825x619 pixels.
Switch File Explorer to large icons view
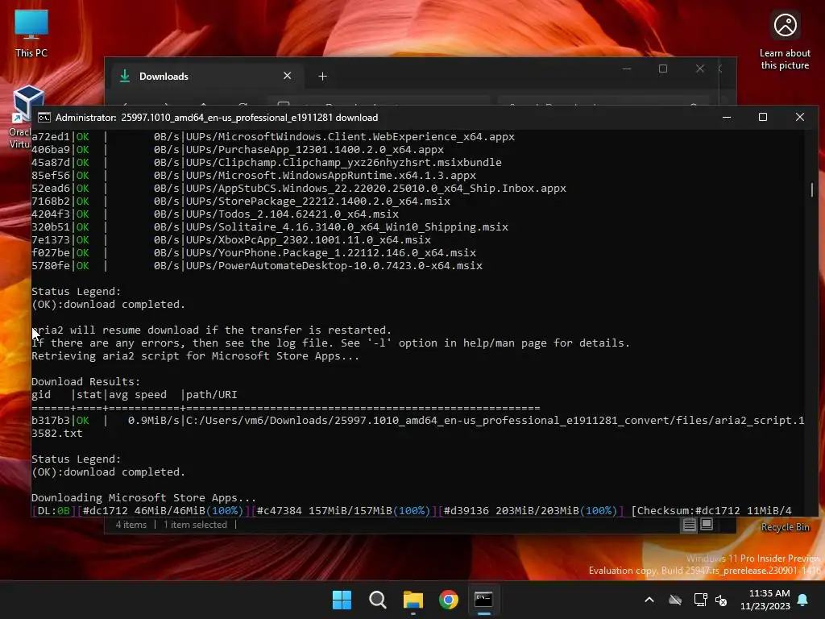coord(707,525)
